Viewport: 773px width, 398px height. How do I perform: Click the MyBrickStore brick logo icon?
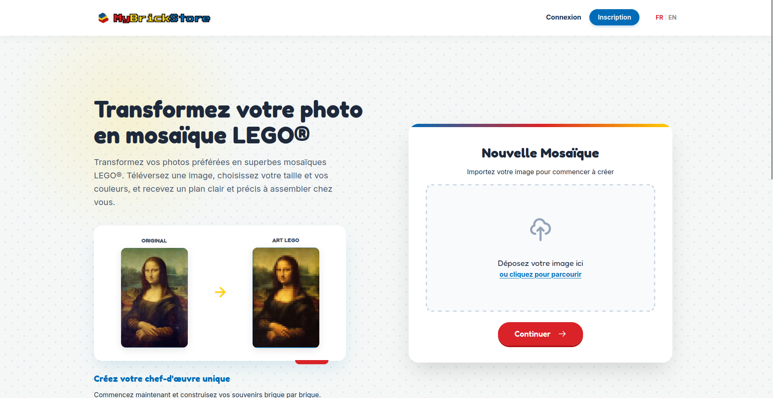pos(103,18)
